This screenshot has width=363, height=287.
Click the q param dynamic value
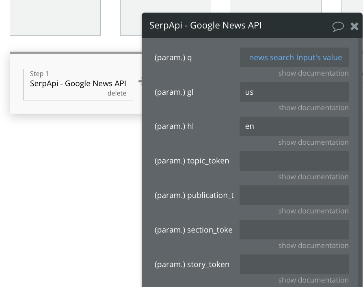(x=295, y=58)
